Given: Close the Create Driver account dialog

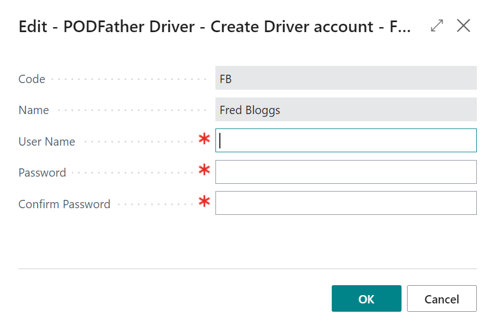Looking at the screenshot, I should [464, 25].
